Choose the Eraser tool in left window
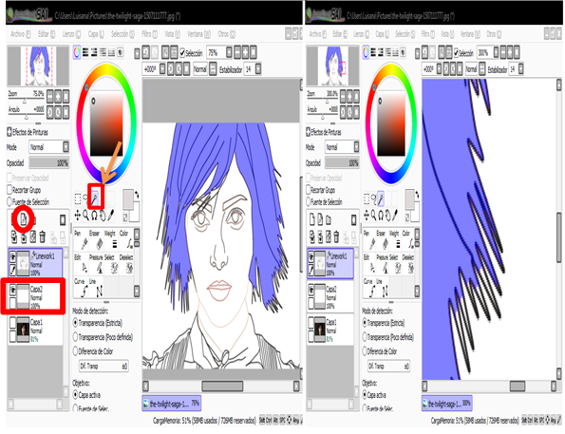This screenshot has height=434, width=565. click(97, 240)
